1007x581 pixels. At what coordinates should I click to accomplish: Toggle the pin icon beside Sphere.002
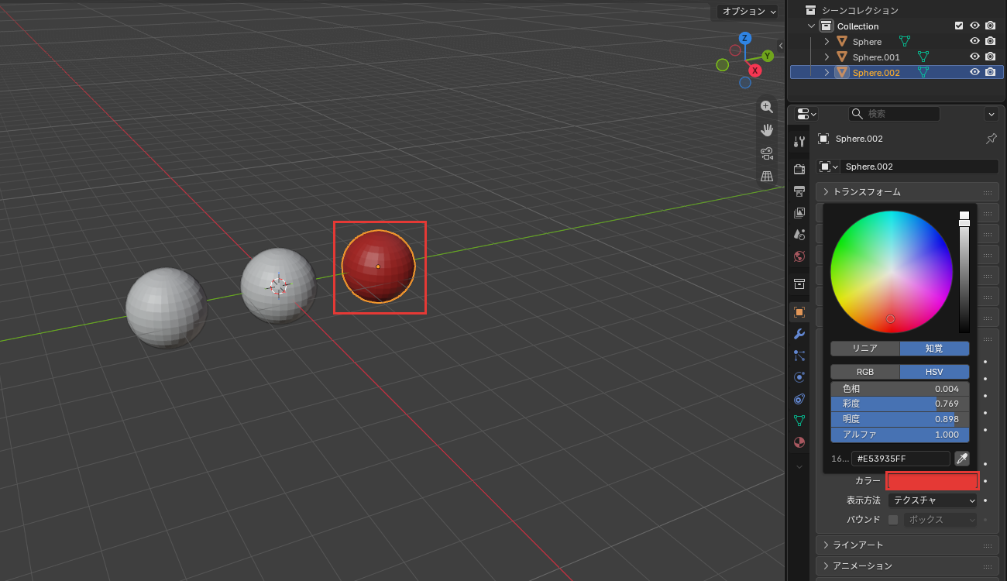991,139
